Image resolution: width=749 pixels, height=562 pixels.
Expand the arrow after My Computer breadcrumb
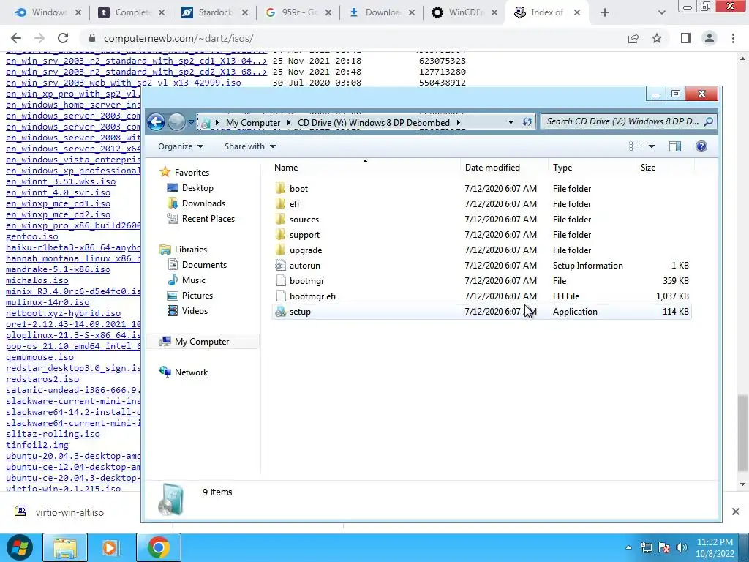click(289, 122)
